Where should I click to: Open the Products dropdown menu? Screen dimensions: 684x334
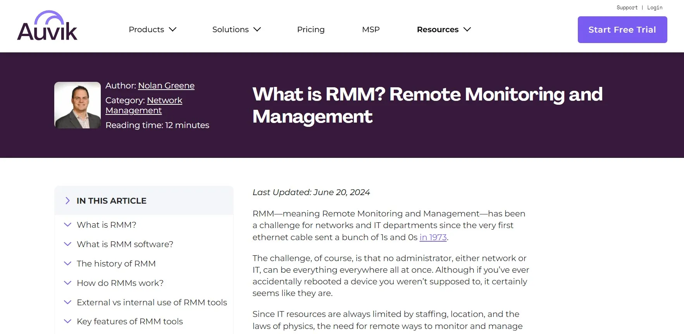click(153, 29)
